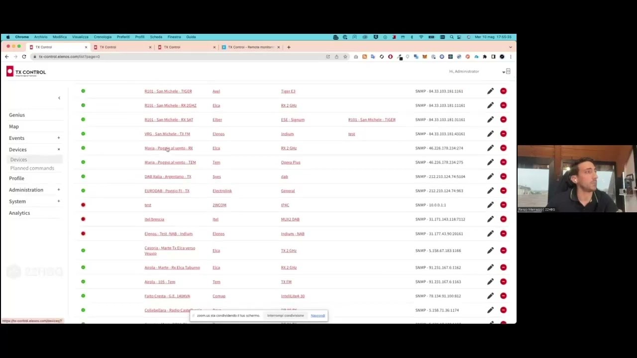Screen dimensions: 637x358
Task: Open the Chrome tab search dropdown
Action: 510,47
